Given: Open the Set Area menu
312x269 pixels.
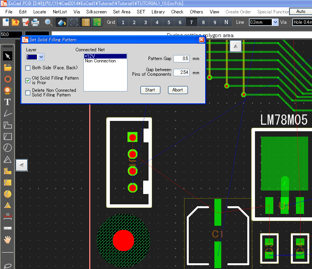Looking at the screenshot, I should (122, 12).
